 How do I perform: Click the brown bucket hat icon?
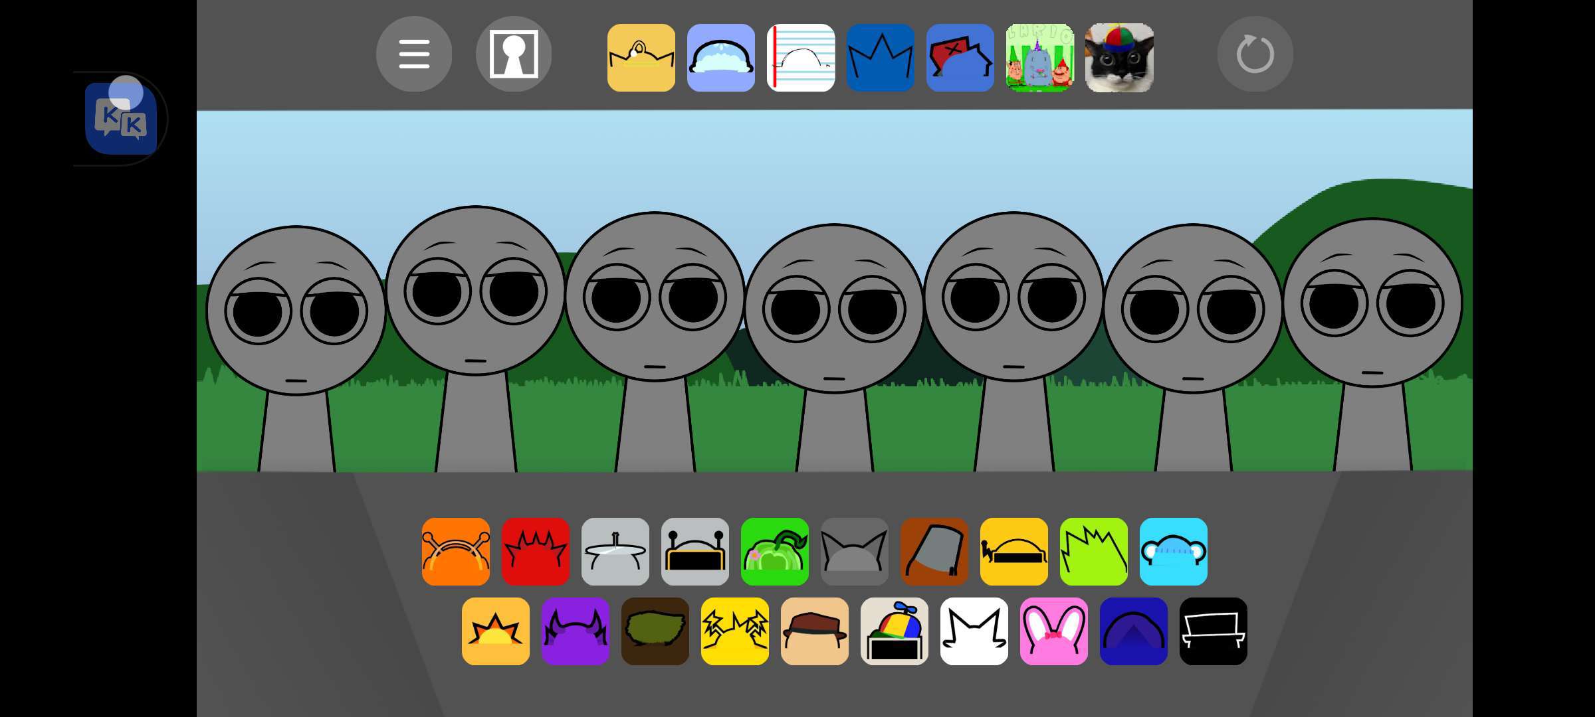tap(934, 552)
